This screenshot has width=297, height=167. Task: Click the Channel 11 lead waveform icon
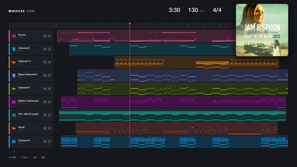[x=14, y=62]
